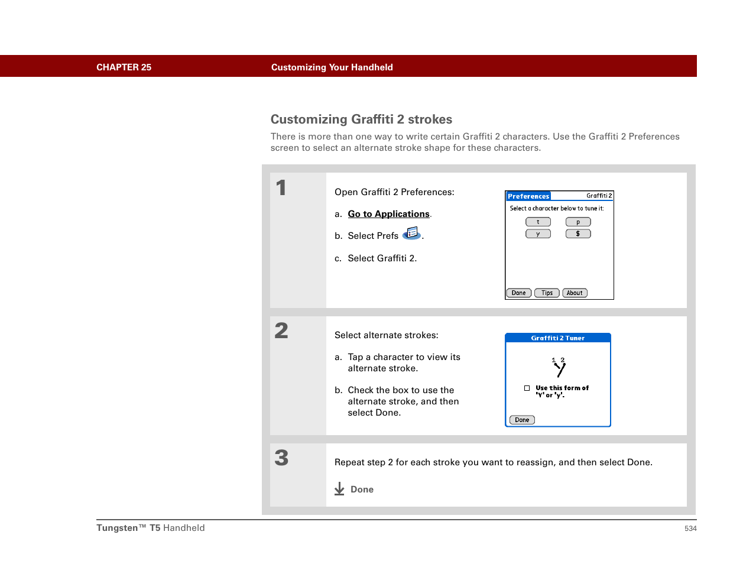Open the Graffiti 2 category picker
This screenshot has width=730, height=564.
pyautogui.click(x=599, y=196)
